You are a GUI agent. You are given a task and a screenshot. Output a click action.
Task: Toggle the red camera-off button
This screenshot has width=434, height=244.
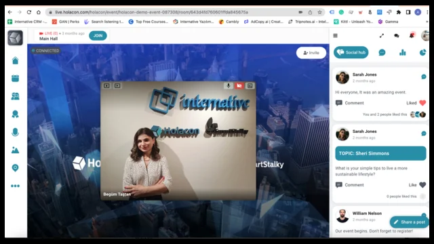(239, 86)
